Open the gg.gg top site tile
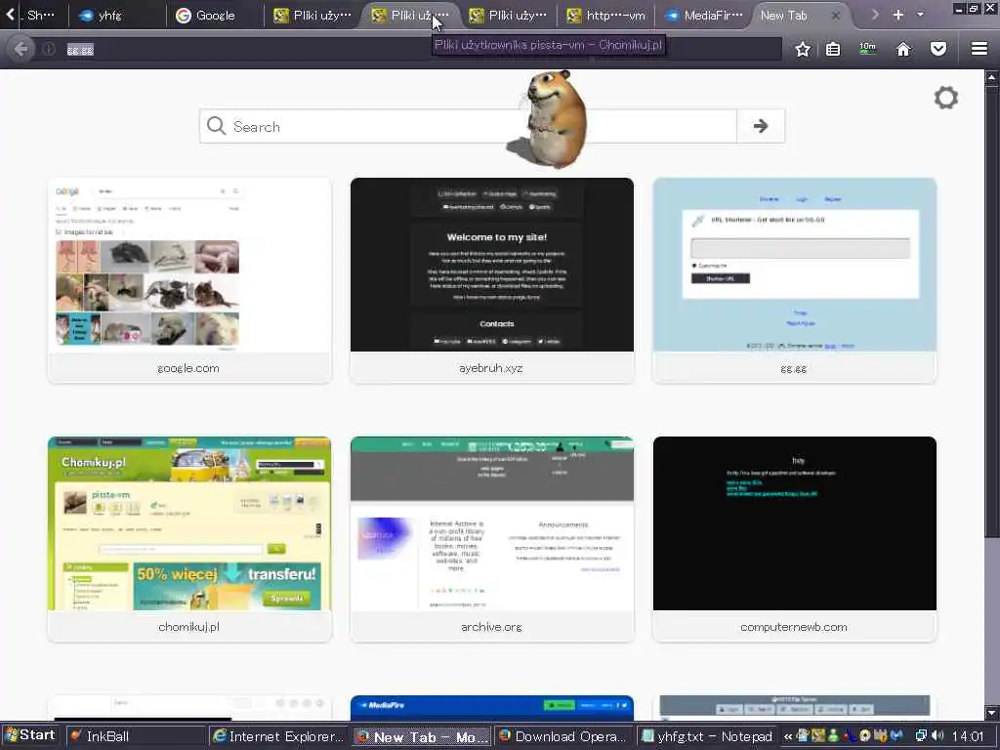Screen dimensions: 1000x750 (795, 280)
